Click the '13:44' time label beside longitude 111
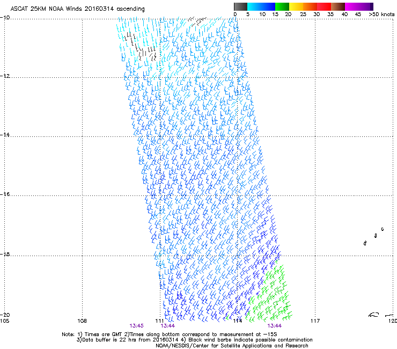397x349 pixels. point(167,326)
